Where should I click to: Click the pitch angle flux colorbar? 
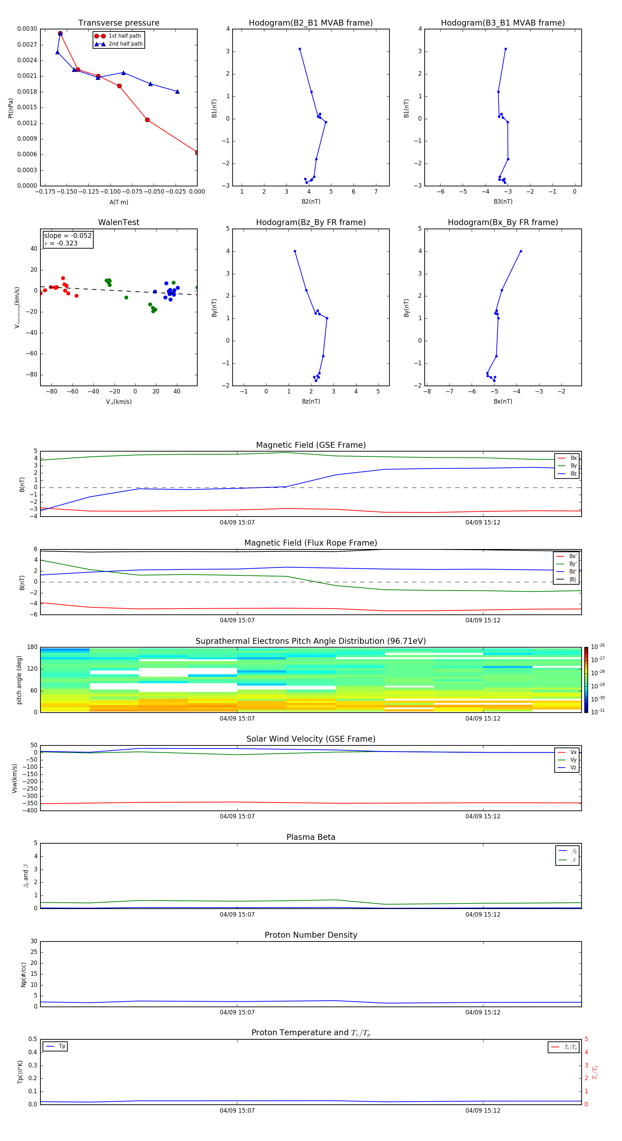[586, 680]
